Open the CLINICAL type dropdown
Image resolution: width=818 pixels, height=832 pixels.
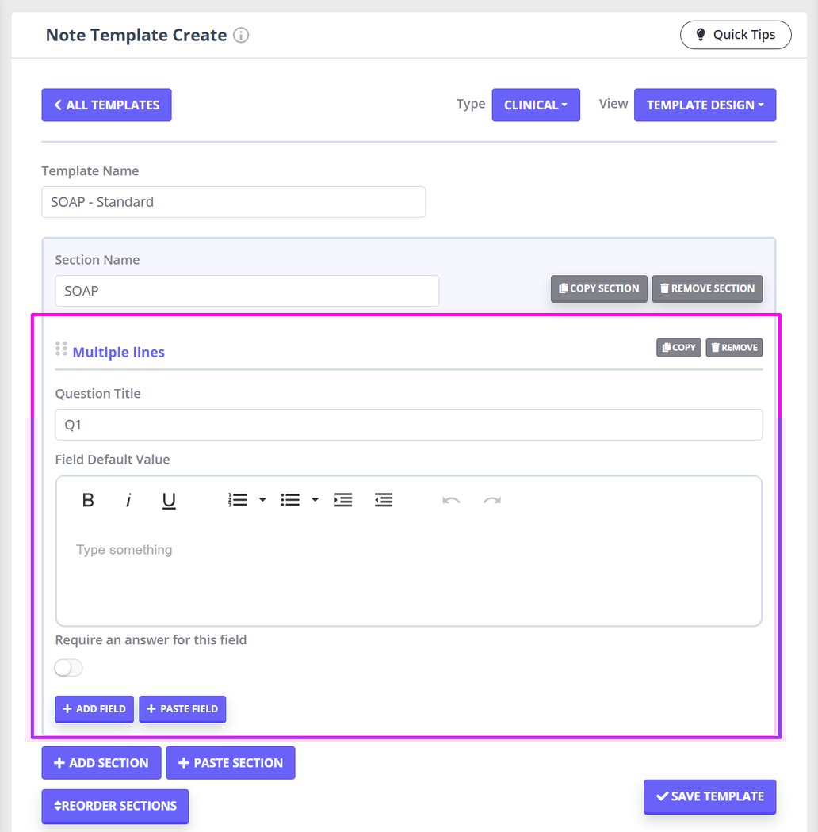click(x=536, y=105)
